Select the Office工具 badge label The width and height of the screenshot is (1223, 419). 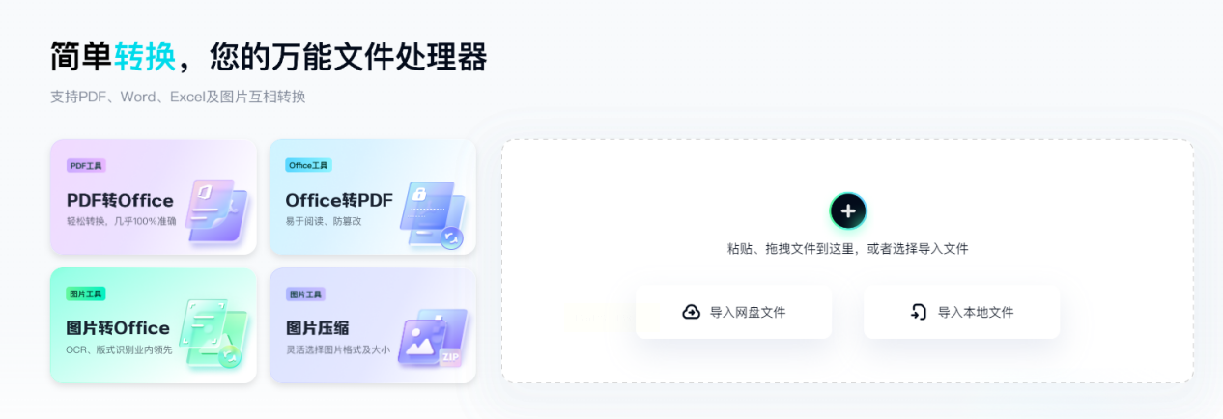tap(308, 165)
